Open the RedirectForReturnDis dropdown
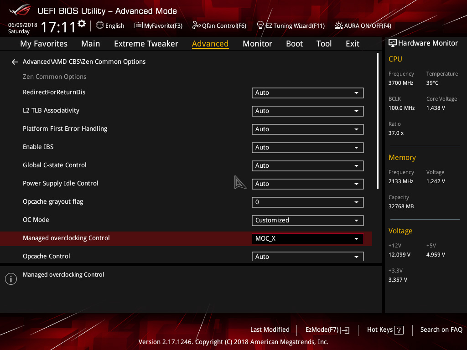467x350 pixels. pos(308,93)
